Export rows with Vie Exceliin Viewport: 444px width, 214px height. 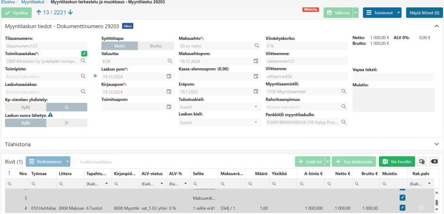pyautogui.click(x=397, y=161)
